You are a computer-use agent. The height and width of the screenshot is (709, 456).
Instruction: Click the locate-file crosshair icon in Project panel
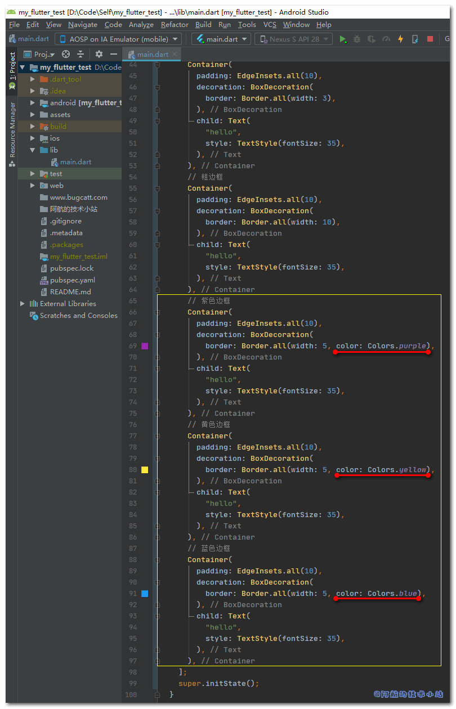[66, 54]
